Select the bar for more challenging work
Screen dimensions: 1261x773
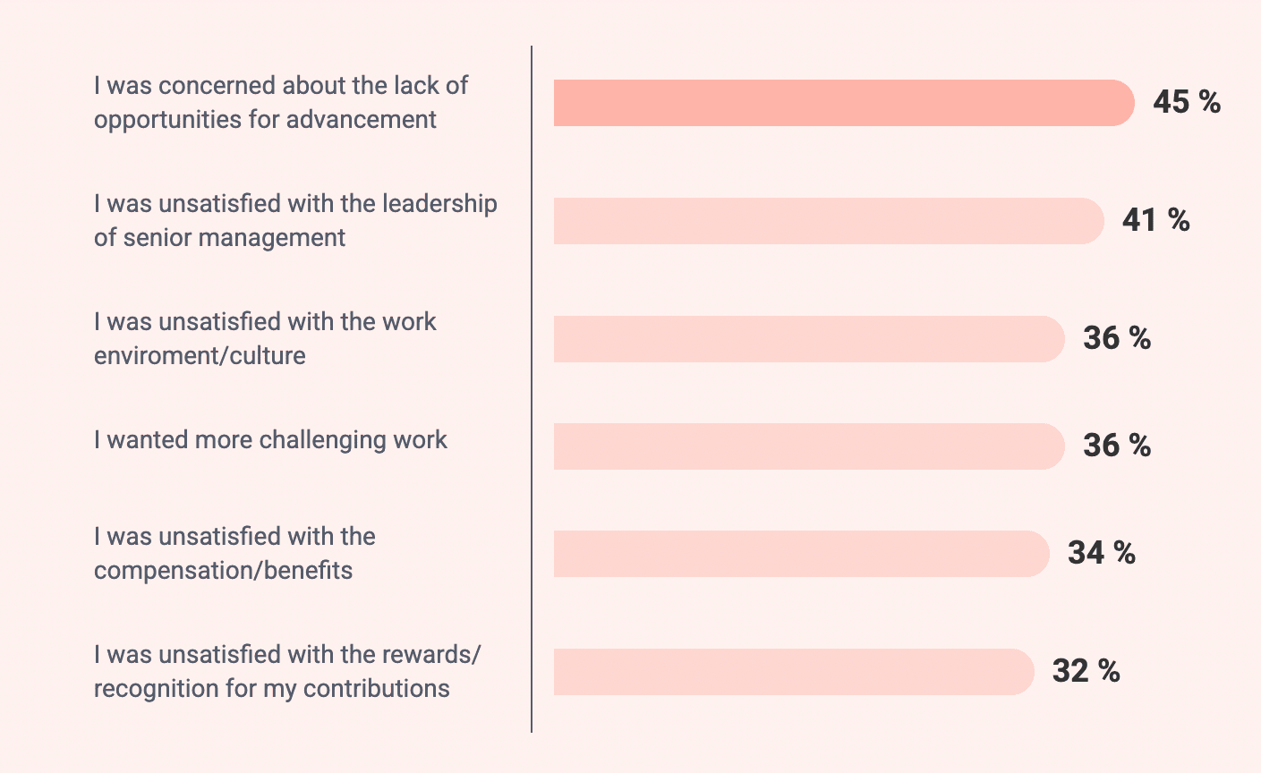point(807,446)
